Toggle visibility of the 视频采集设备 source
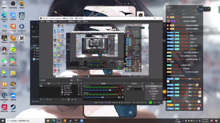This screenshot has height=123, width=220. (79, 92)
